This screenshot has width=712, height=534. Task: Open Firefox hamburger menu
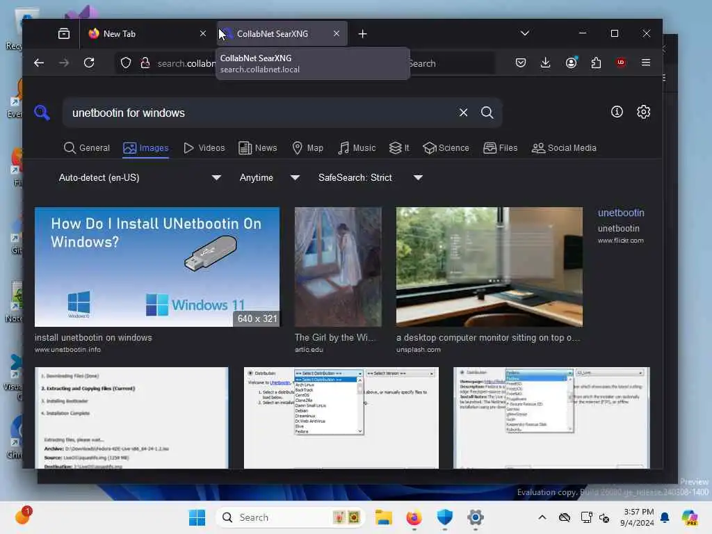click(x=646, y=63)
